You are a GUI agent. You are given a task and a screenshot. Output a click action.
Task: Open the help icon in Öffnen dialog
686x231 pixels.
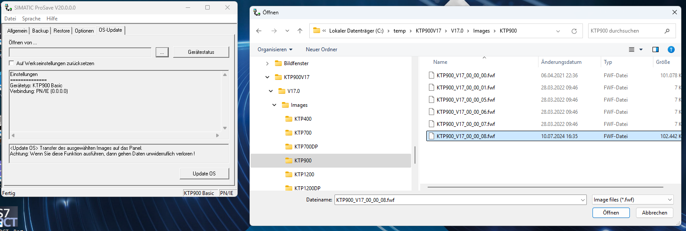[671, 49]
